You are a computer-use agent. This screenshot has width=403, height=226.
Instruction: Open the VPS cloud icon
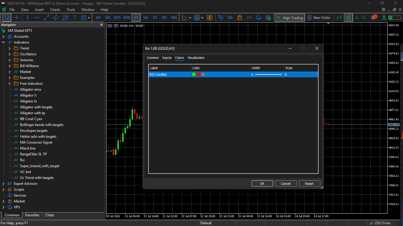tap(258, 18)
